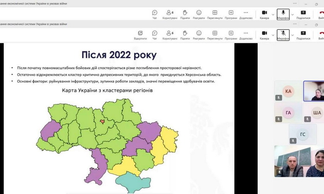
Task: Open Чат in the lower meeting toolbar
Action: point(155,35)
